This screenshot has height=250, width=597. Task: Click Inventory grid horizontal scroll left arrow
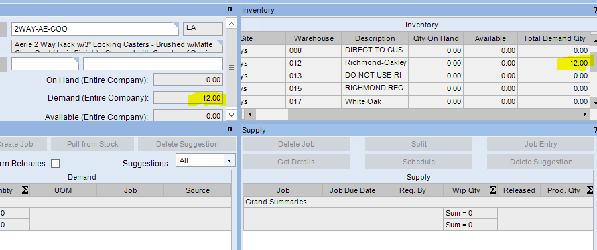click(249, 115)
